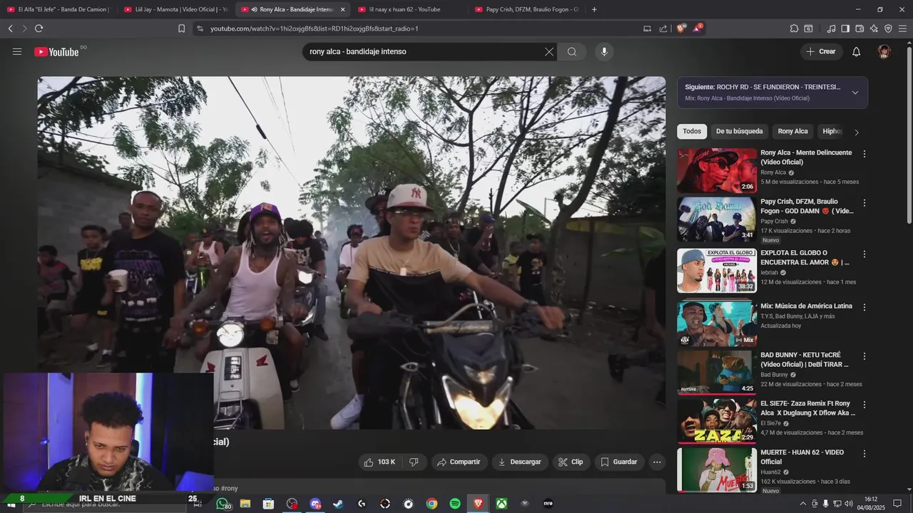913x513 pixels.
Task: Open Brave VPN shield icon
Action: pos(888,28)
